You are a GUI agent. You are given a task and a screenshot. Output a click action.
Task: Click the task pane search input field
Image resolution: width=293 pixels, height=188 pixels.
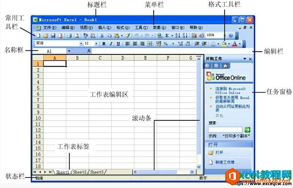(x=225, y=130)
